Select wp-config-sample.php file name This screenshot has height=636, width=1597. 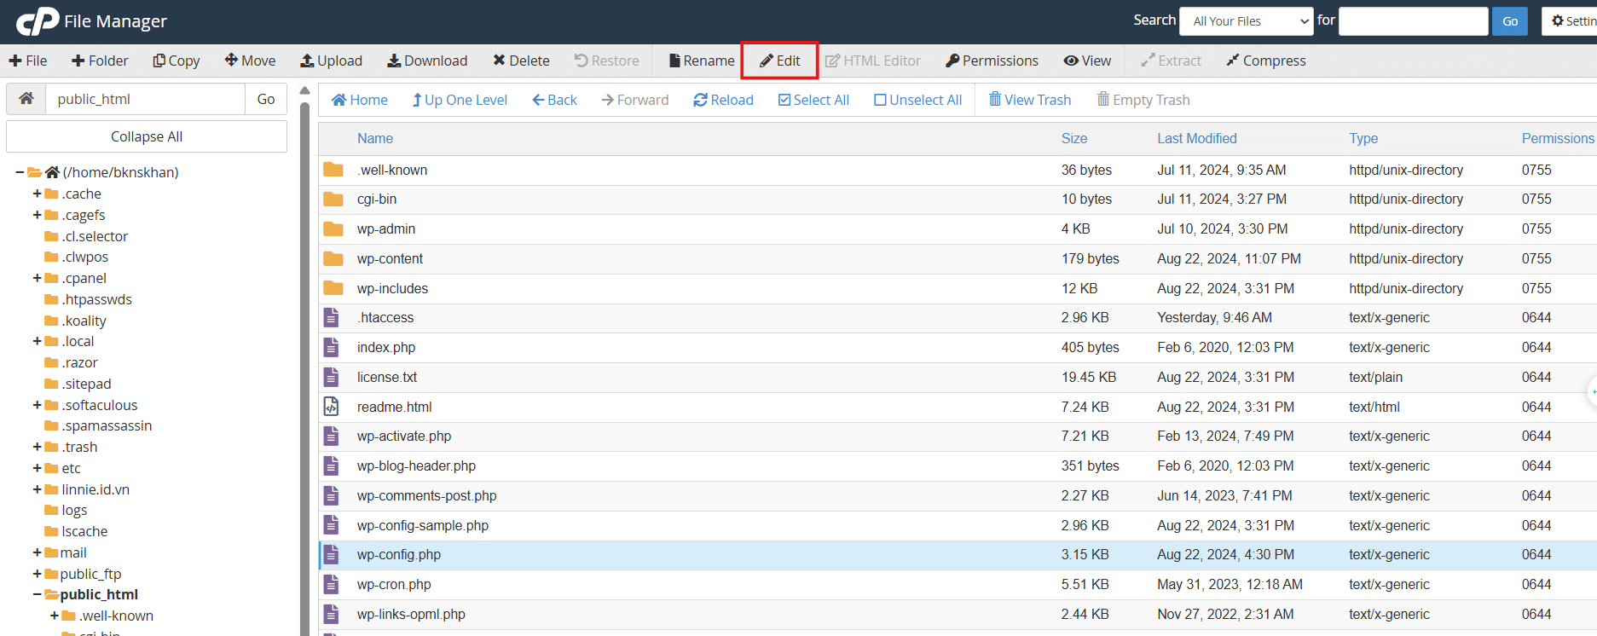point(423,525)
